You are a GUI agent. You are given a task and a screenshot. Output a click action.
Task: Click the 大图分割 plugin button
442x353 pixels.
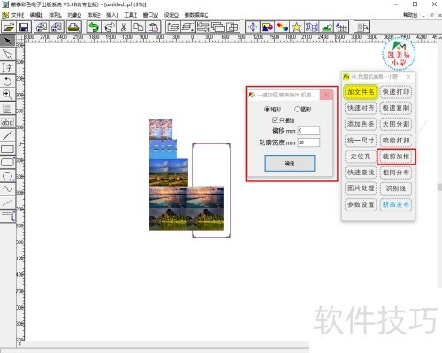click(396, 124)
